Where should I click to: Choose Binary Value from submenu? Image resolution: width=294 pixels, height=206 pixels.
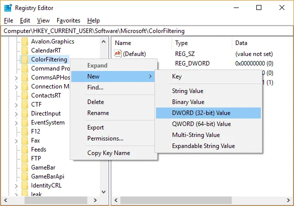tap(208, 102)
